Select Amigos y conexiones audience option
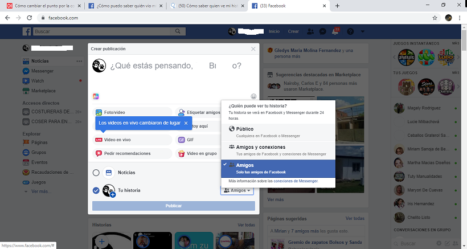 [x=278, y=150]
